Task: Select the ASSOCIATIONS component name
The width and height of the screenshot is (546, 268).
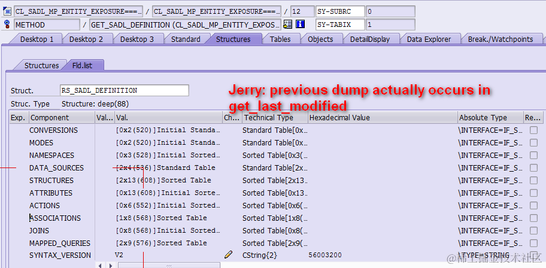Action: (55, 218)
